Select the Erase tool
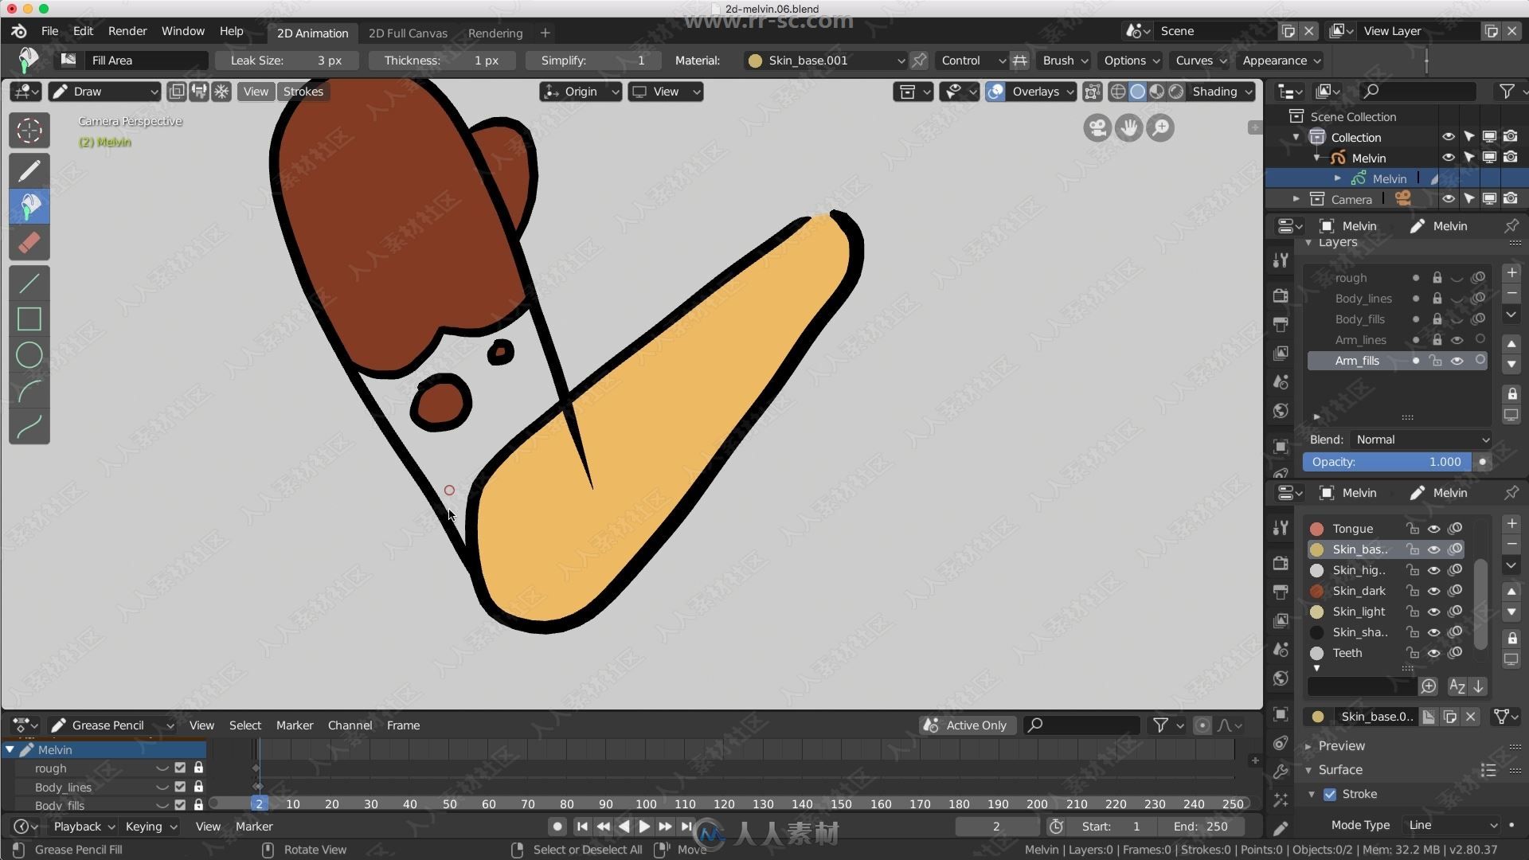 coord(29,243)
